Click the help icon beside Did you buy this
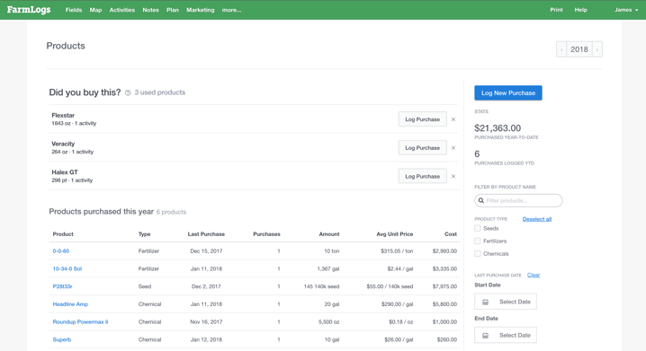The image size is (646, 351). click(128, 92)
